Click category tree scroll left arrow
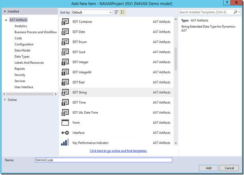The height and width of the screenshot is (175, 244). tap(4, 94)
